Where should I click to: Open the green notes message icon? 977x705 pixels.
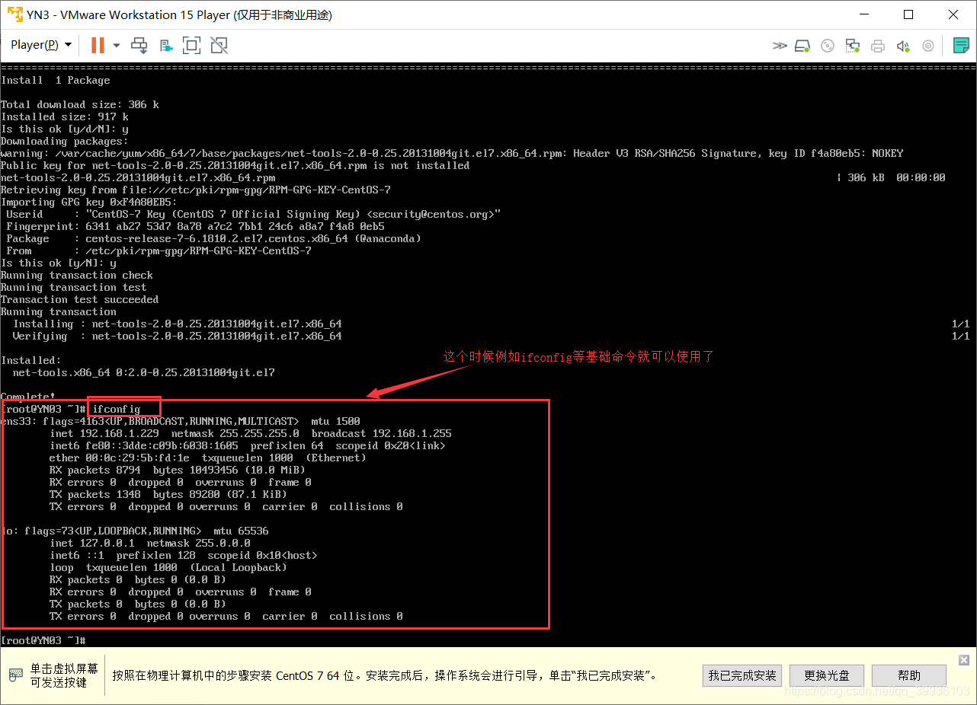pos(961,46)
